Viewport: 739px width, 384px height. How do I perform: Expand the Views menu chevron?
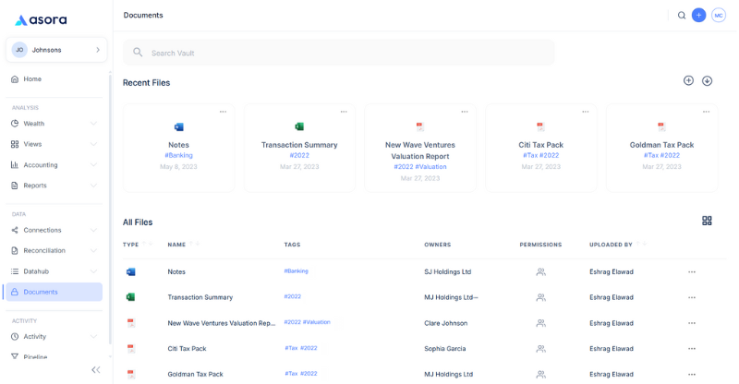point(93,144)
